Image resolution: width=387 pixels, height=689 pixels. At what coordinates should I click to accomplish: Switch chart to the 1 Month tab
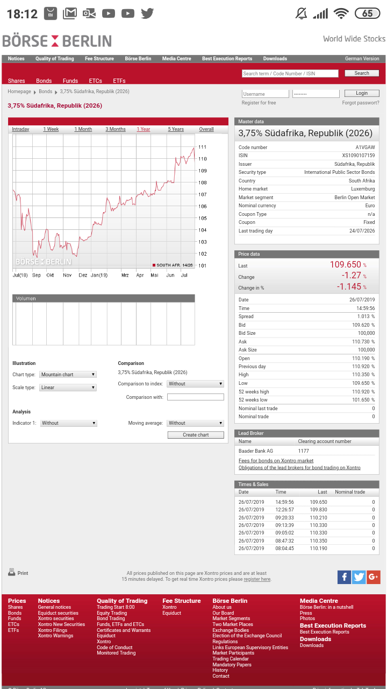(x=83, y=129)
